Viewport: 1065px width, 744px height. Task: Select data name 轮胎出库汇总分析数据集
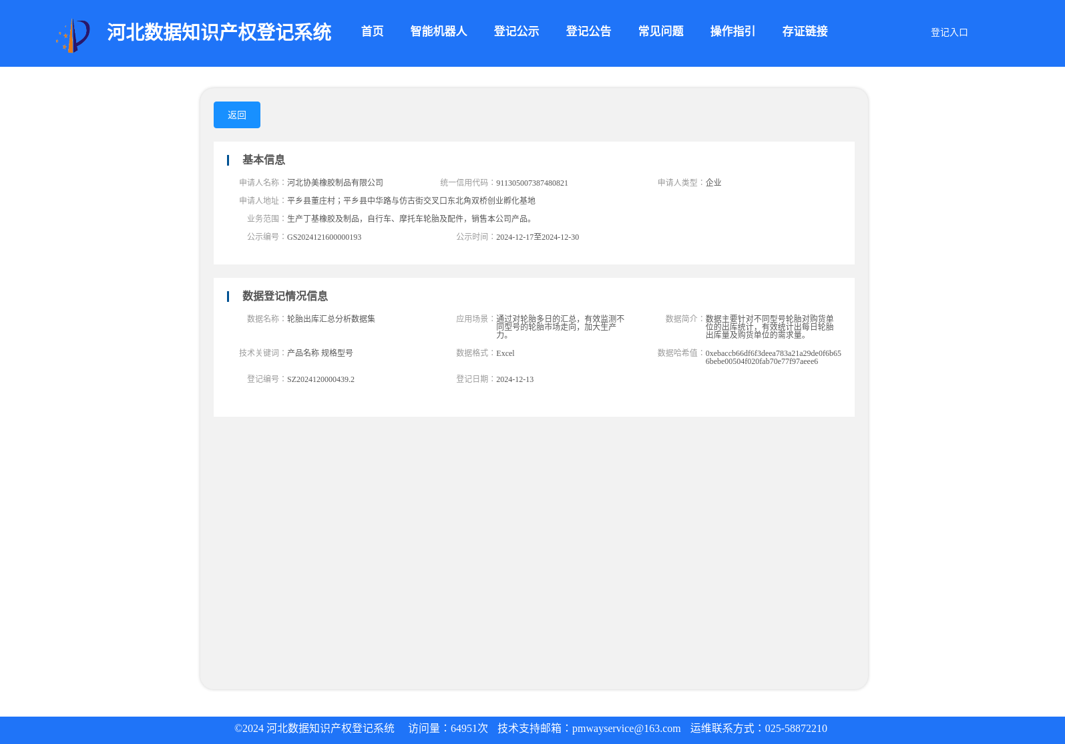point(331,319)
